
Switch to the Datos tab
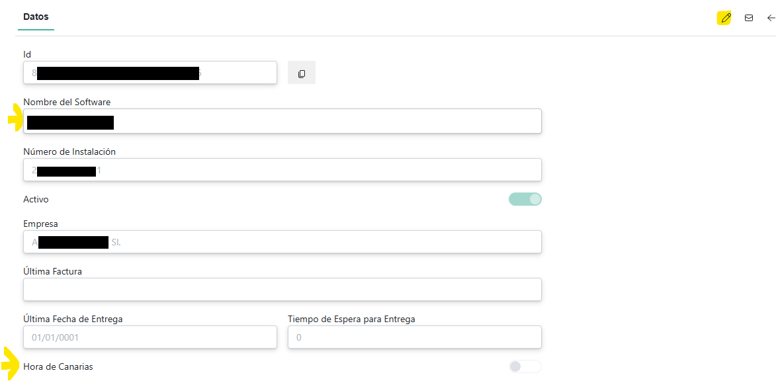point(36,17)
